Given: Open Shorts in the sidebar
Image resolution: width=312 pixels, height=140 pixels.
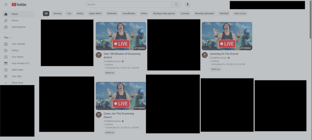Looking at the screenshot, I should 18,20.
